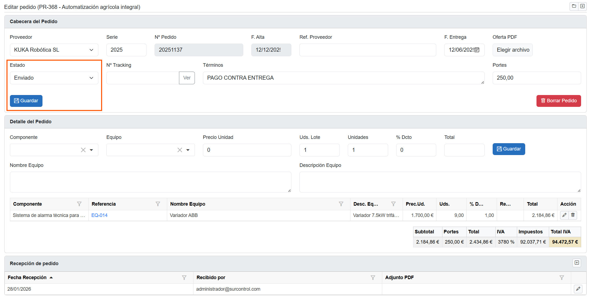Click pencil edit icon in Variador ABB row

pos(564,215)
